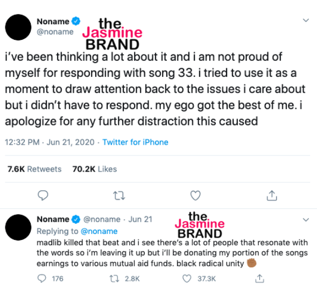The height and width of the screenshot is (304, 317).
Task: Click the reply icon under main tweet
Action: pos(43,195)
